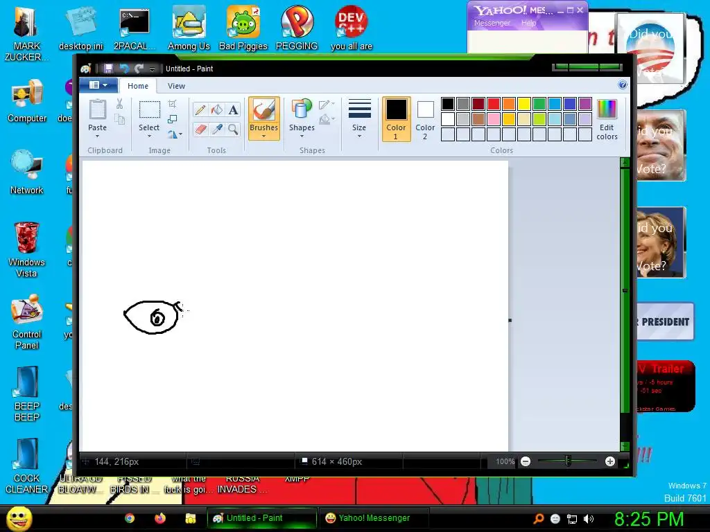Select the Color picker eyedropper tool
Image resolution: width=710 pixels, height=532 pixels.
217,130
